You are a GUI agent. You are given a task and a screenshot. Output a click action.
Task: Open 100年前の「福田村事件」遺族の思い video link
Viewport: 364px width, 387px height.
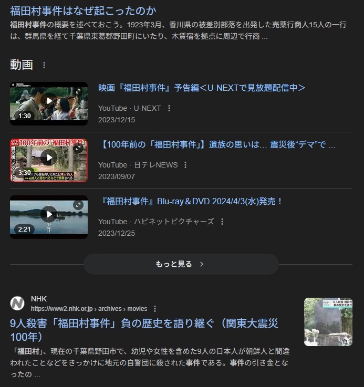coord(216,144)
